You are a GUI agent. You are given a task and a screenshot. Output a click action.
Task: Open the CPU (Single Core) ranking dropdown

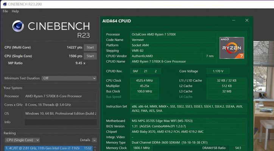pyautogui.click(x=22, y=140)
